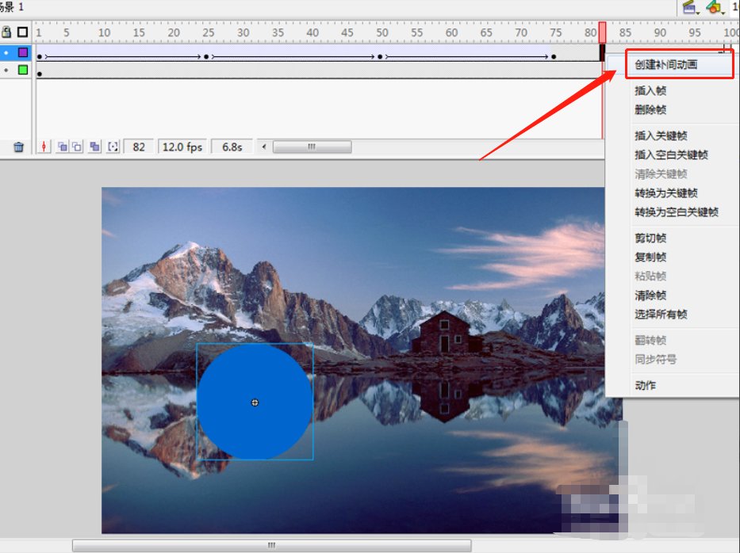
Task: Click the 12.0 fps frame rate field
Action: 182,147
